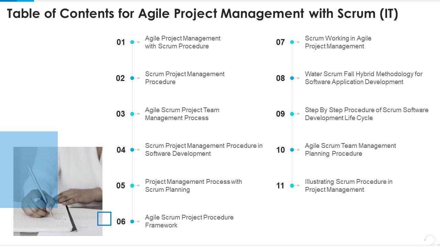Click the bullet marker beside number 06
The height and width of the screenshot is (247, 440).
132,222
